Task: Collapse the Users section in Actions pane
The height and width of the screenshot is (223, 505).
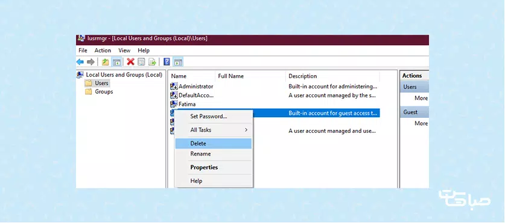Action: click(x=414, y=87)
